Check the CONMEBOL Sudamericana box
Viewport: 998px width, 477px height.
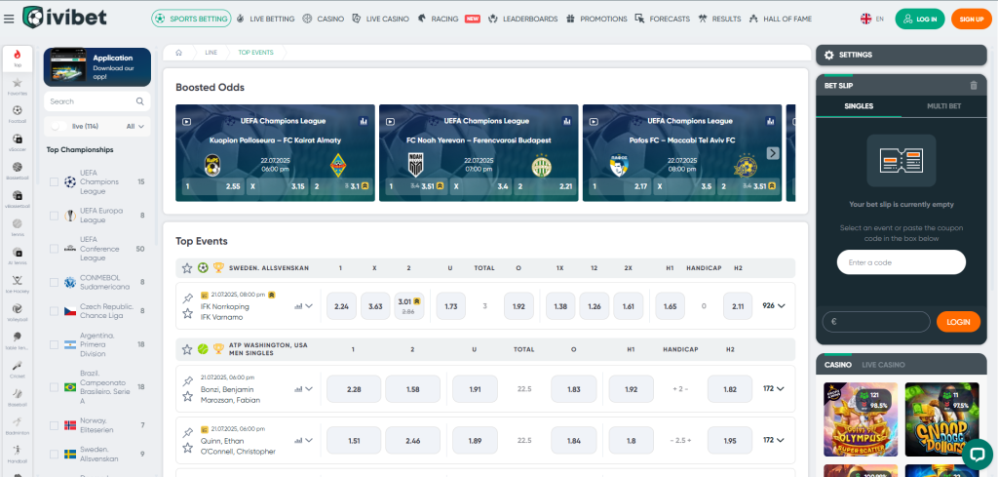click(55, 282)
